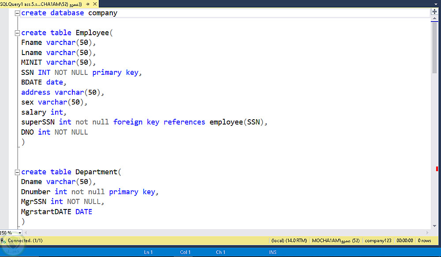Viewport: 441px width, 257px height.
Task: Click the 'address' column name
Action: 36,92
